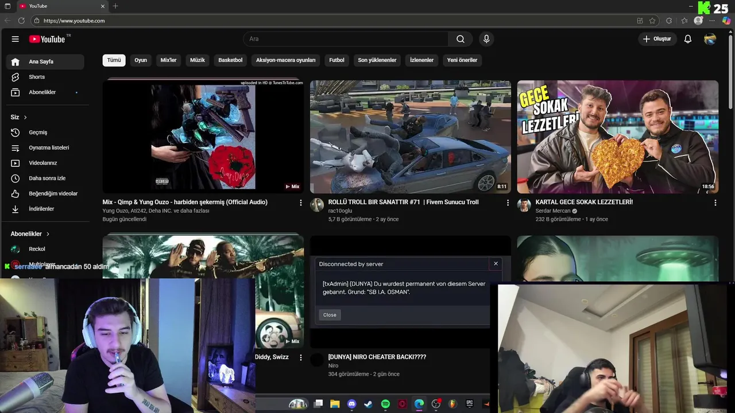Viewport: 735px width, 413px height.
Task: Open Spotify from the taskbar
Action: click(385, 404)
